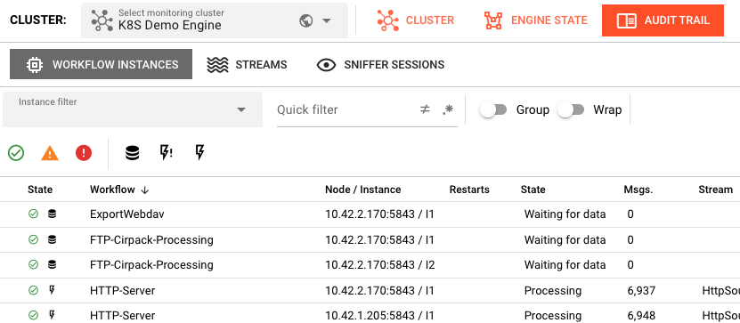Click the 6,948 message count

pos(641,316)
